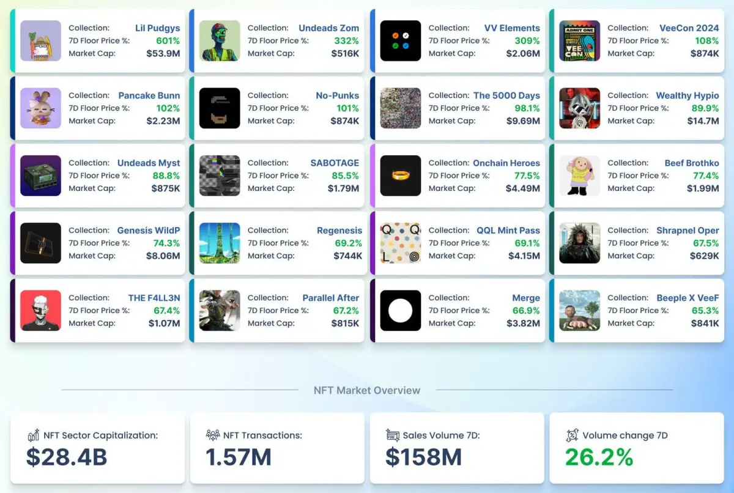Select the VV Elements four-dot icon
Screen dimensions: 734x493
click(x=401, y=41)
